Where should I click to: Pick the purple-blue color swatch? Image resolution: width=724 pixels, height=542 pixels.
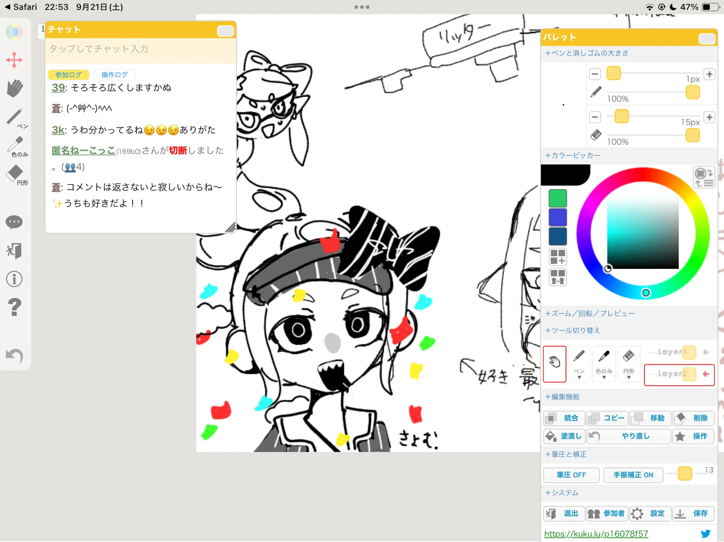(558, 217)
